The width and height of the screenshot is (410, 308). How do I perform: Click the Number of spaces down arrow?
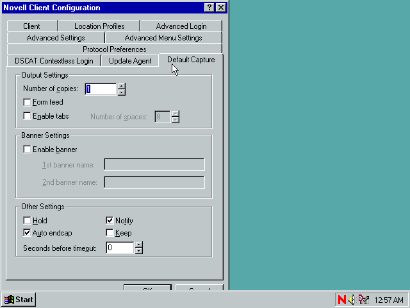pyautogui.click(x=176, y=120)
